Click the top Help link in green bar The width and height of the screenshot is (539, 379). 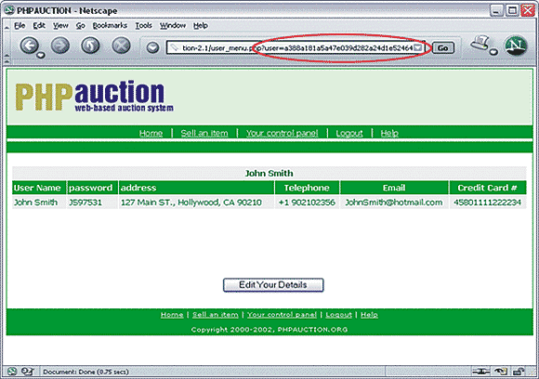(389, 133)
